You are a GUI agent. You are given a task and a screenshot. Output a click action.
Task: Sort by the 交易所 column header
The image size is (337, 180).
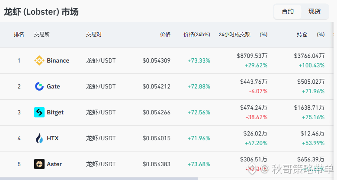[x=42, y=35]
